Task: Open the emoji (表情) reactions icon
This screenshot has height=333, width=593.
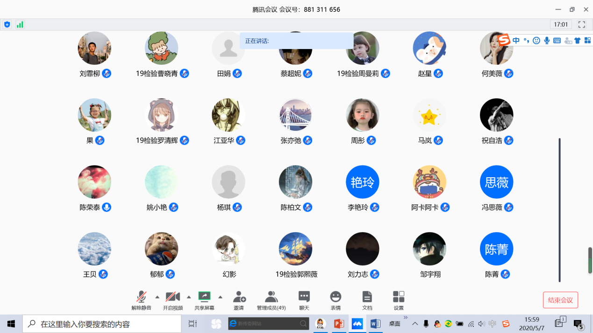Action: (336, 300)
